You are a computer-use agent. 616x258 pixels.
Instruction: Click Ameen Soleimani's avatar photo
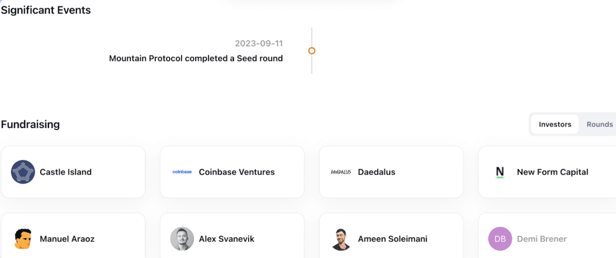341,239
